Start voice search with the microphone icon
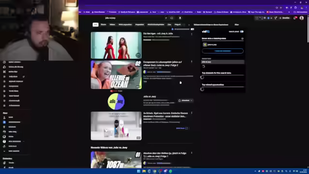 (x=180, y=18)
